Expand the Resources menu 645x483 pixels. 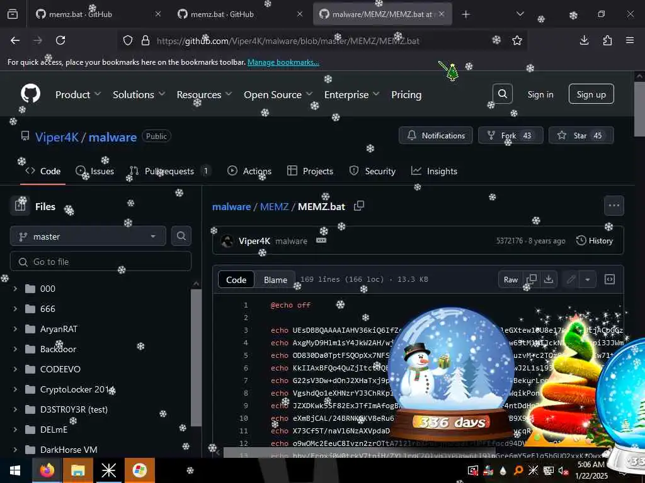tap(205, 94)
